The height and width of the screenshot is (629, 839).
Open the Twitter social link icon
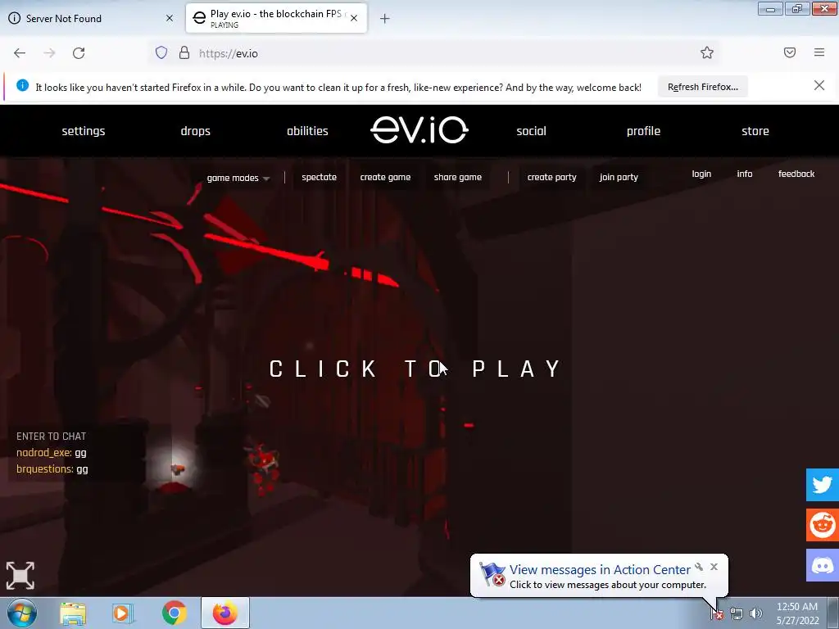pyautogui.click(x=823, y=485)
